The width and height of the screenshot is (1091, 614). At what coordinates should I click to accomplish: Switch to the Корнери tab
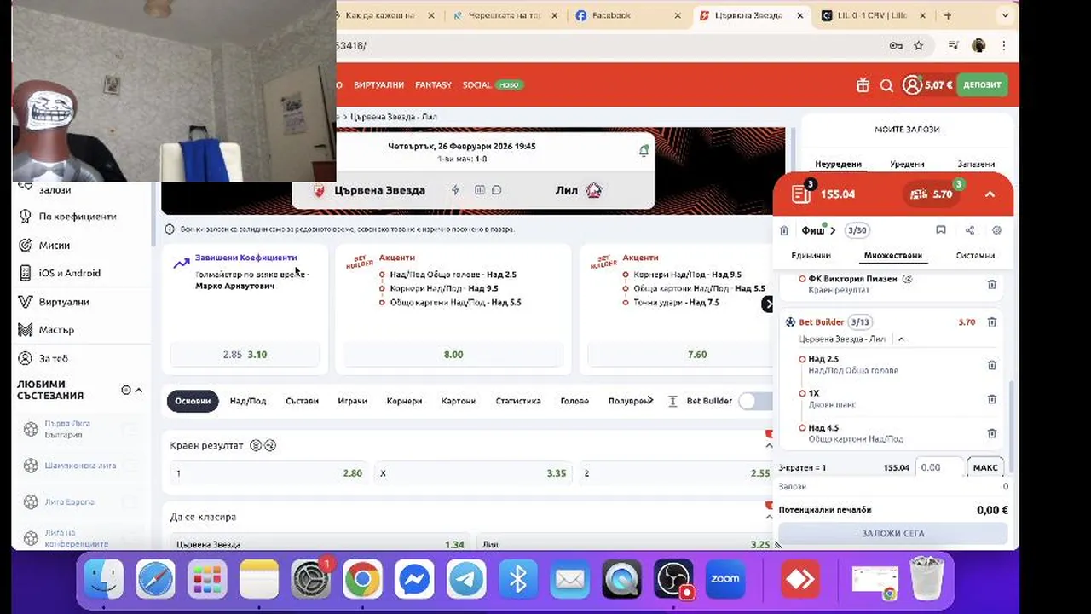click(x=404, y=401)
